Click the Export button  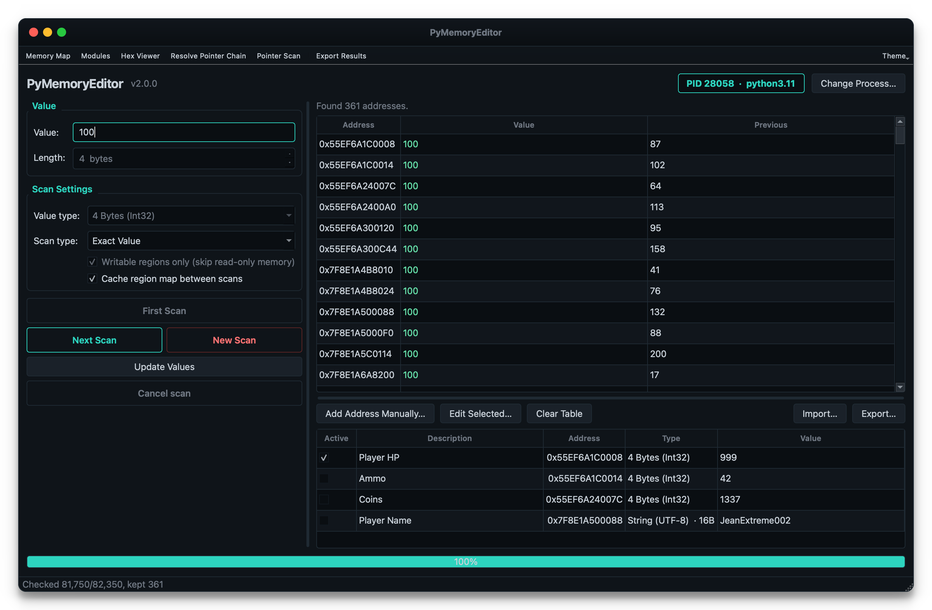(x=878, y=413)
